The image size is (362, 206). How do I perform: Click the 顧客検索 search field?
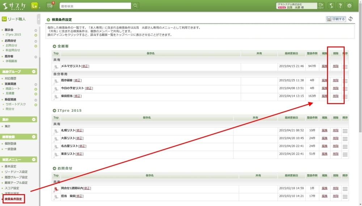(95, 6)
